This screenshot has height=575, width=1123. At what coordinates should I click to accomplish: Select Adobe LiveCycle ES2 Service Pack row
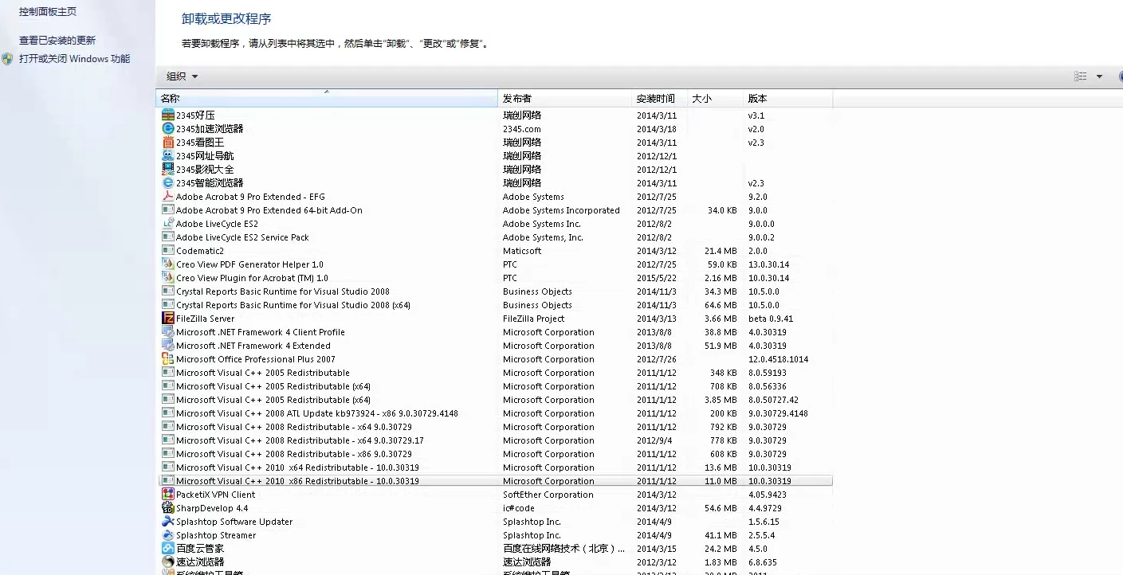[x=494, y=237]
